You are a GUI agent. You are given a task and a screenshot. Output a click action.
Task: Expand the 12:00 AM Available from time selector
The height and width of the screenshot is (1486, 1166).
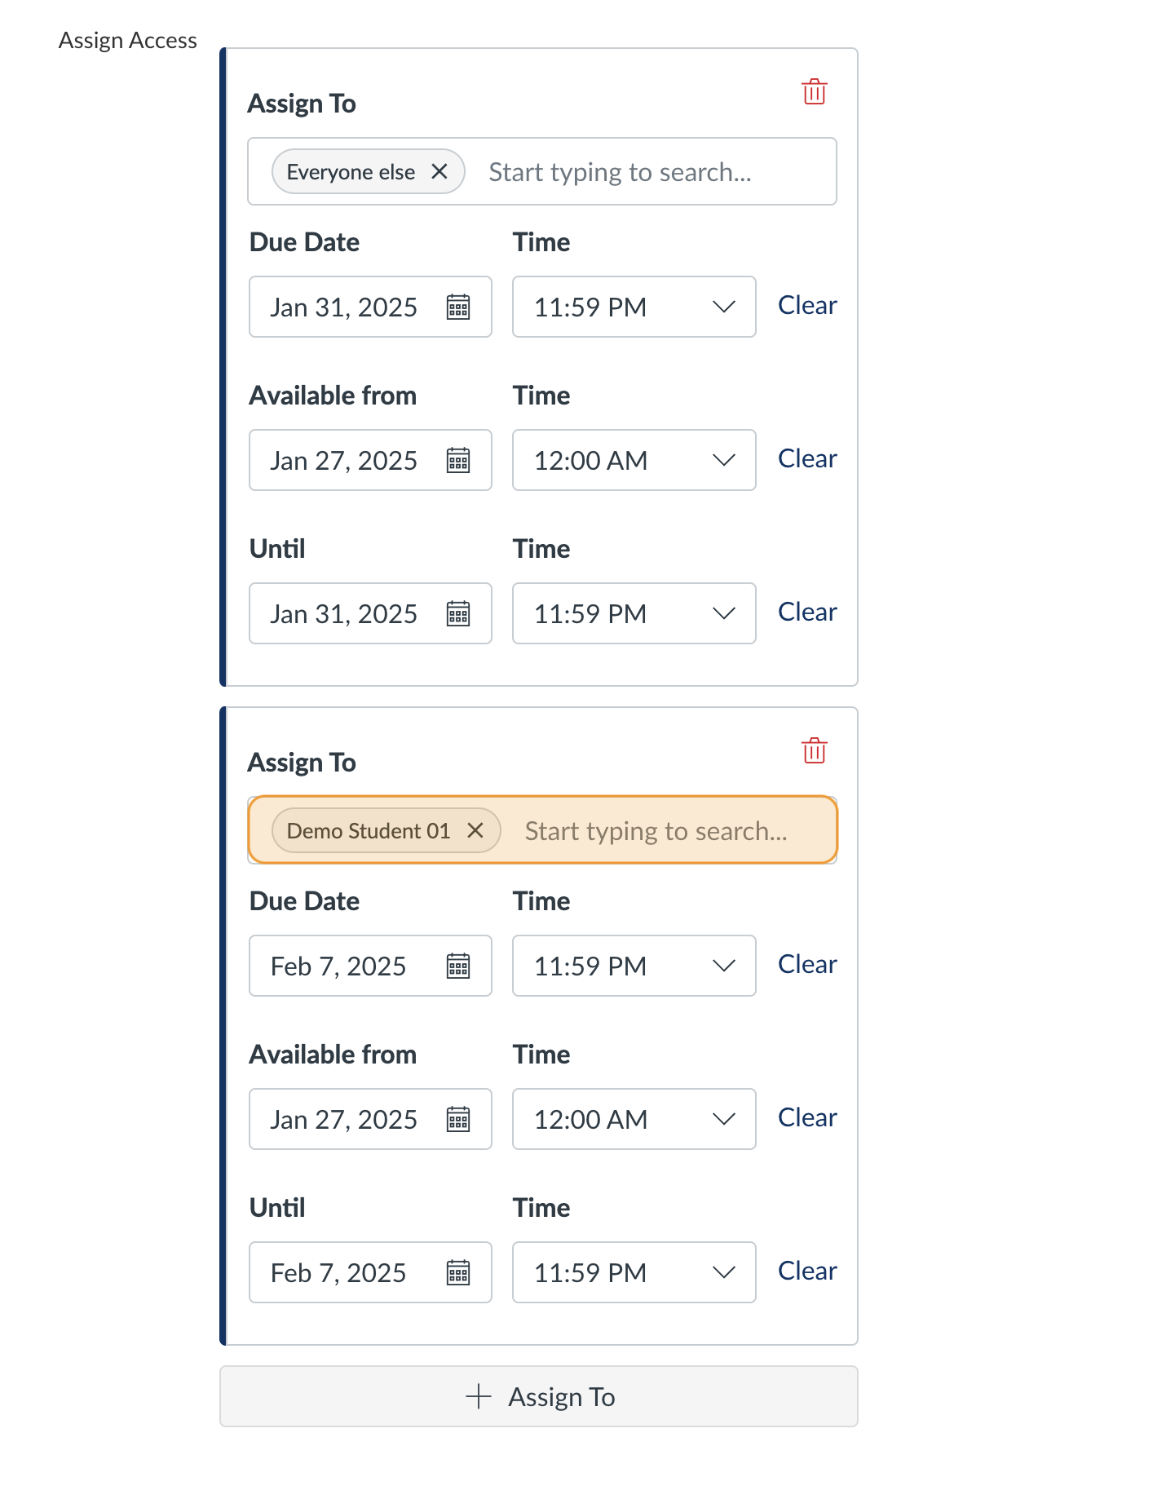point(724,460)
